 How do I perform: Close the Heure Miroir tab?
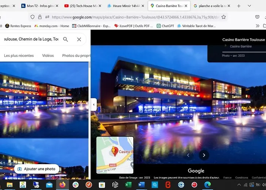[143, 6]
